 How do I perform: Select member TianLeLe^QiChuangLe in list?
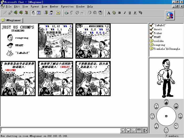coord(167,49)
